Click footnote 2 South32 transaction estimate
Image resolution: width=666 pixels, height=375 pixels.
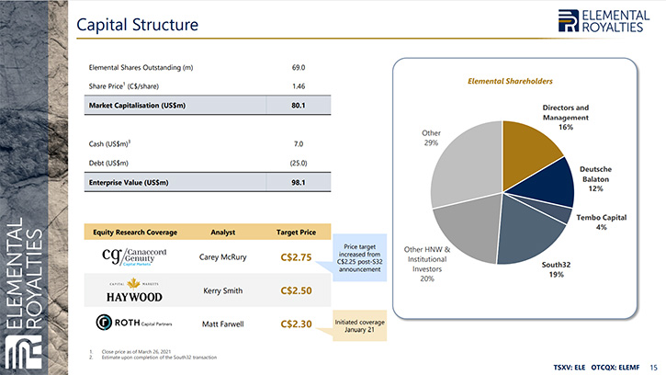click(x=159, y=358)
